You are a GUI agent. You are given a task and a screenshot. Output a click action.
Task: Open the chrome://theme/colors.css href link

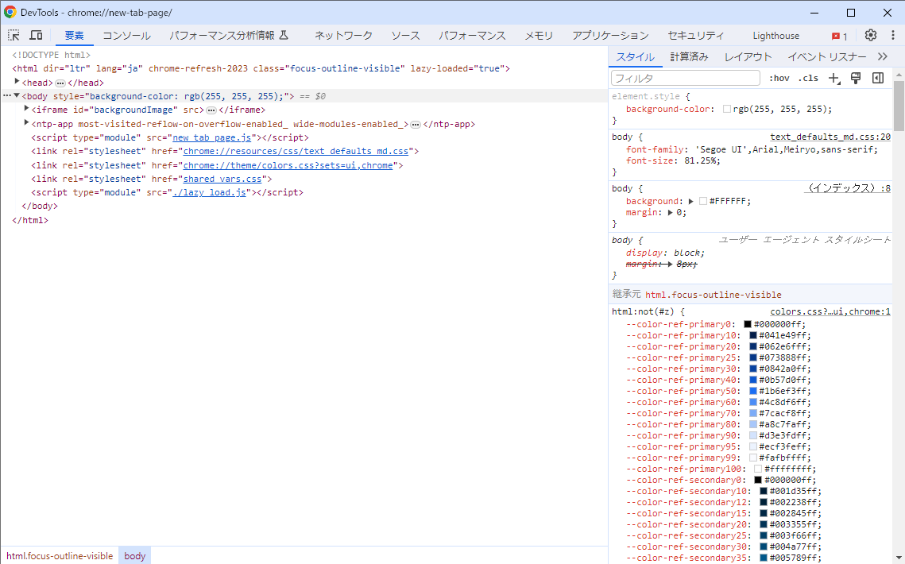click(288, 165)
